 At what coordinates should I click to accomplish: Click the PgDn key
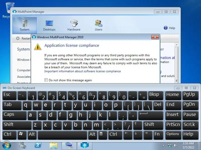[190, 105]
